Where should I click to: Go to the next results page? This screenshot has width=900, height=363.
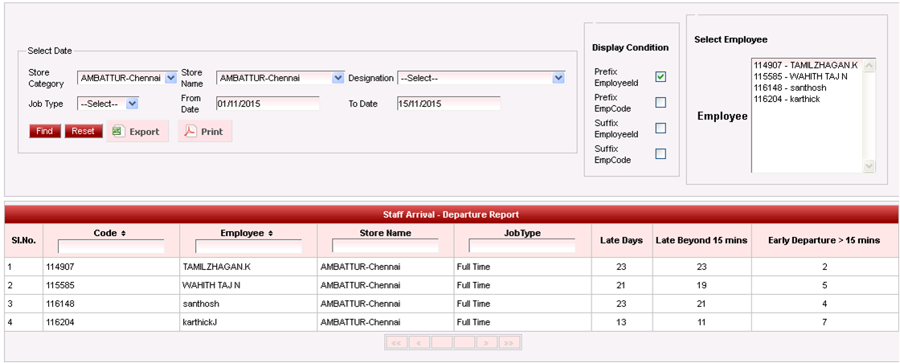tap(486, 343)
